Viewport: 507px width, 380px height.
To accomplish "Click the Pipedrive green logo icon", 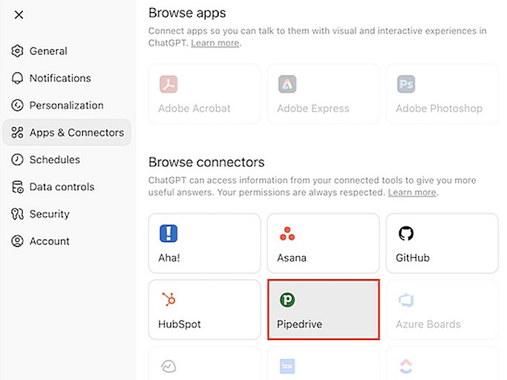I will click(287, 300).
